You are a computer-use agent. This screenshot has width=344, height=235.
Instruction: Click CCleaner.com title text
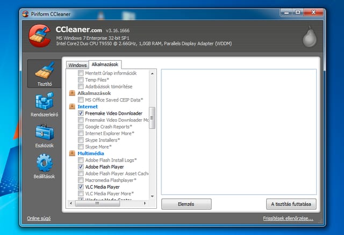79,30
